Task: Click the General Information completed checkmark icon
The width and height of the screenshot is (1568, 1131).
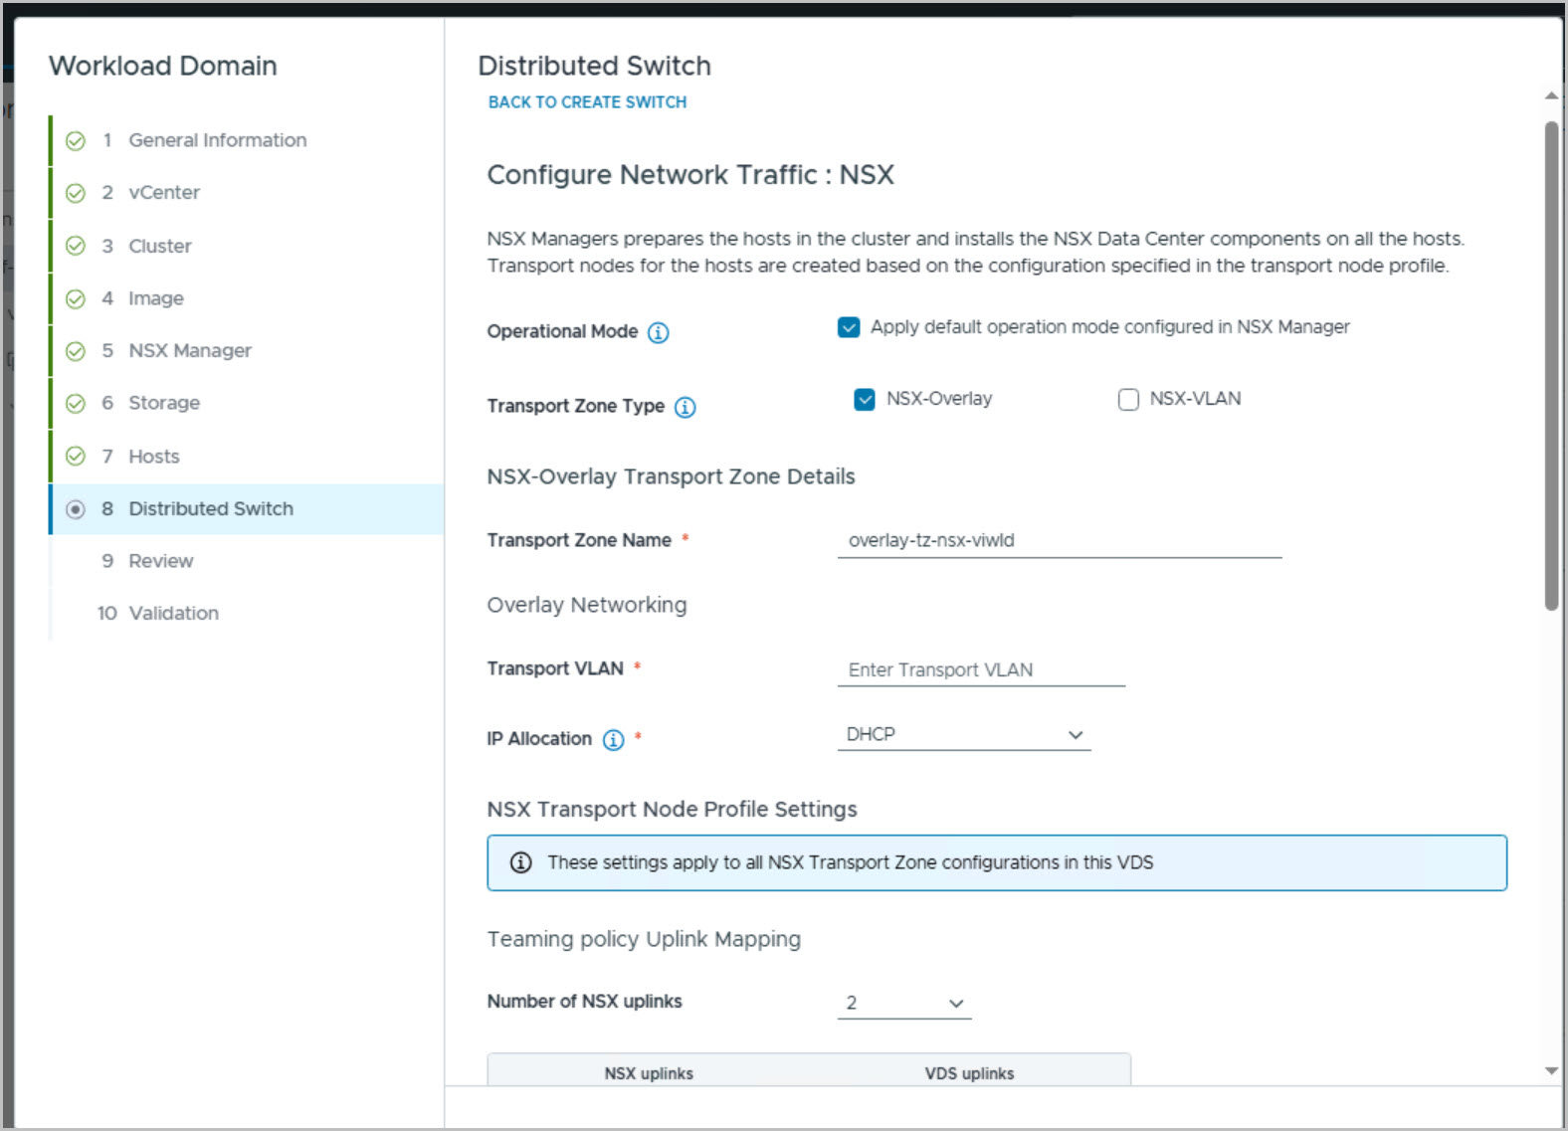Action: [76, 141]
